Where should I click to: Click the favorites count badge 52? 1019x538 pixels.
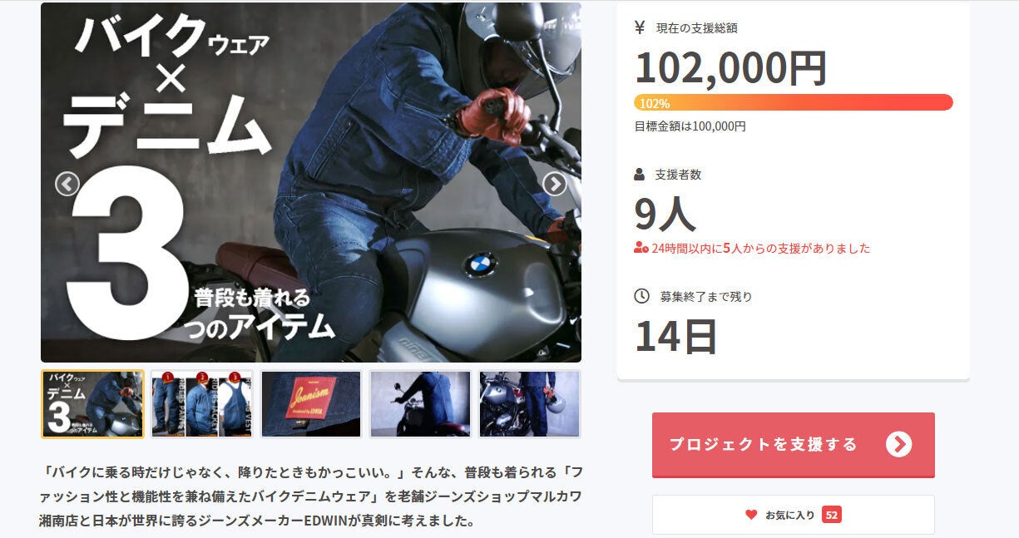(x=832, y=515)
